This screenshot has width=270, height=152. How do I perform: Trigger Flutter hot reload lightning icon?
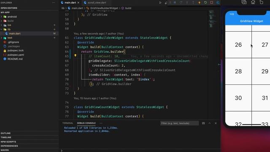coord(200,3)
